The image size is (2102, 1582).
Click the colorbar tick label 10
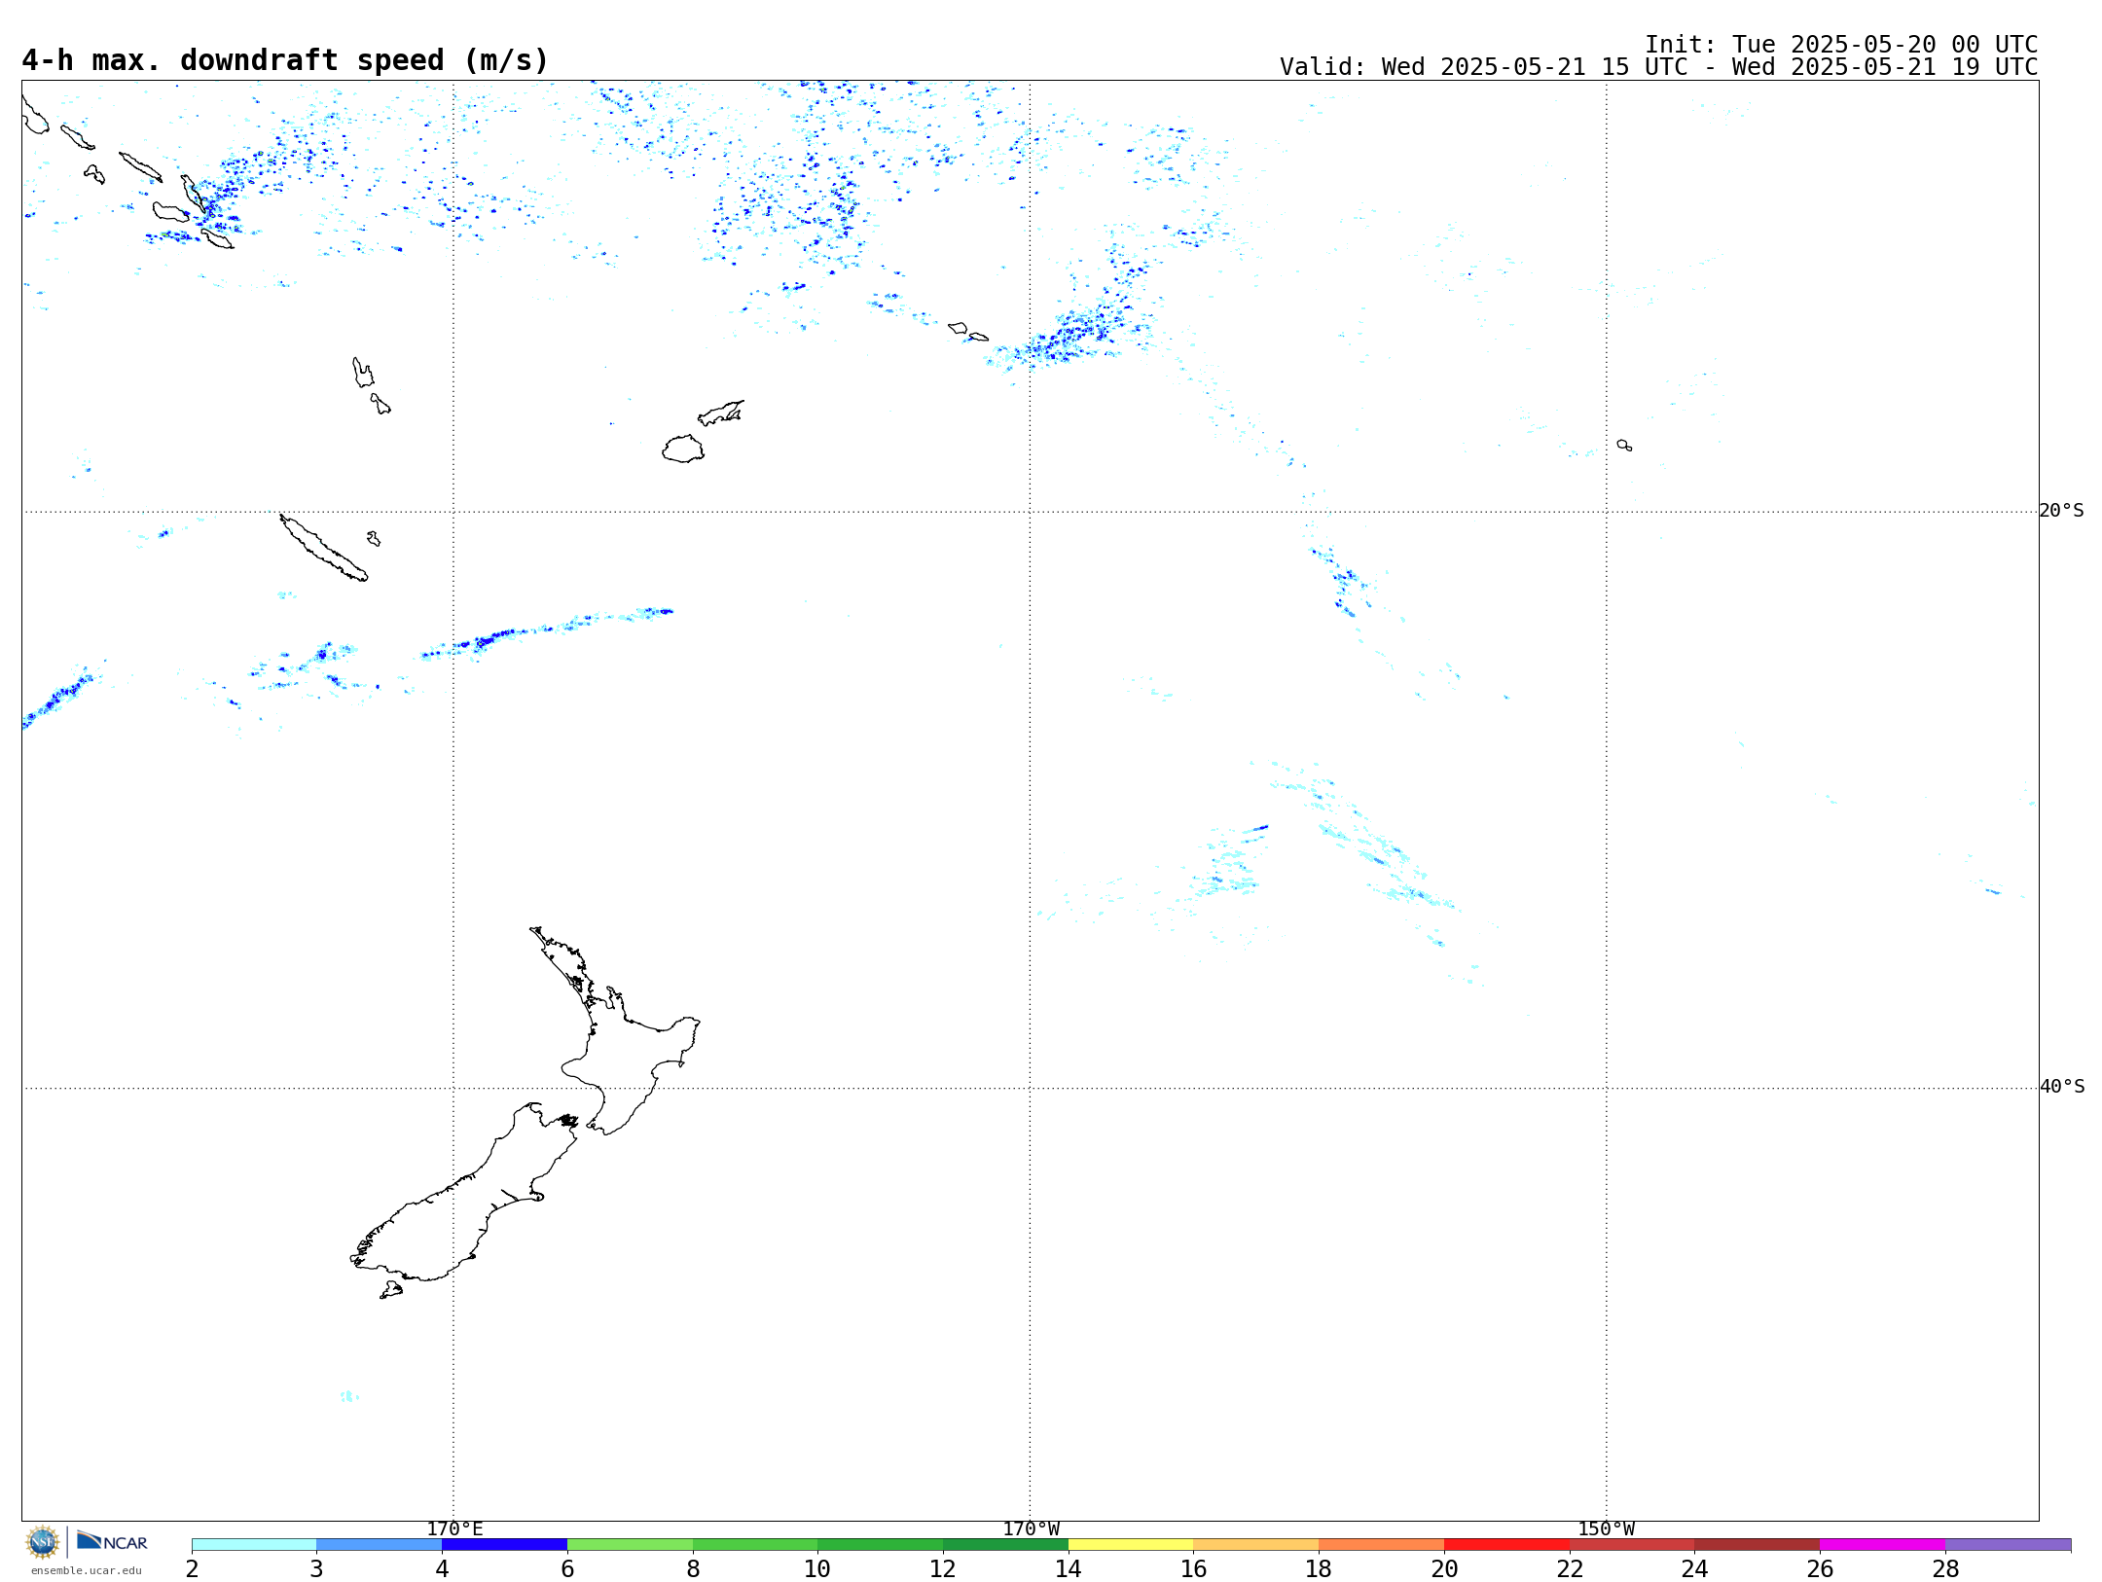(x=817, y=1569)
